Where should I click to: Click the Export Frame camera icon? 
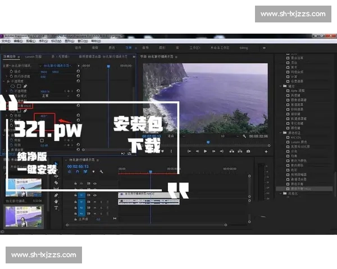click(x=248, y=151)
